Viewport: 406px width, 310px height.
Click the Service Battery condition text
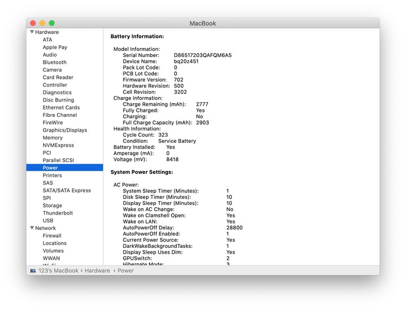click(x=177, y=141)
